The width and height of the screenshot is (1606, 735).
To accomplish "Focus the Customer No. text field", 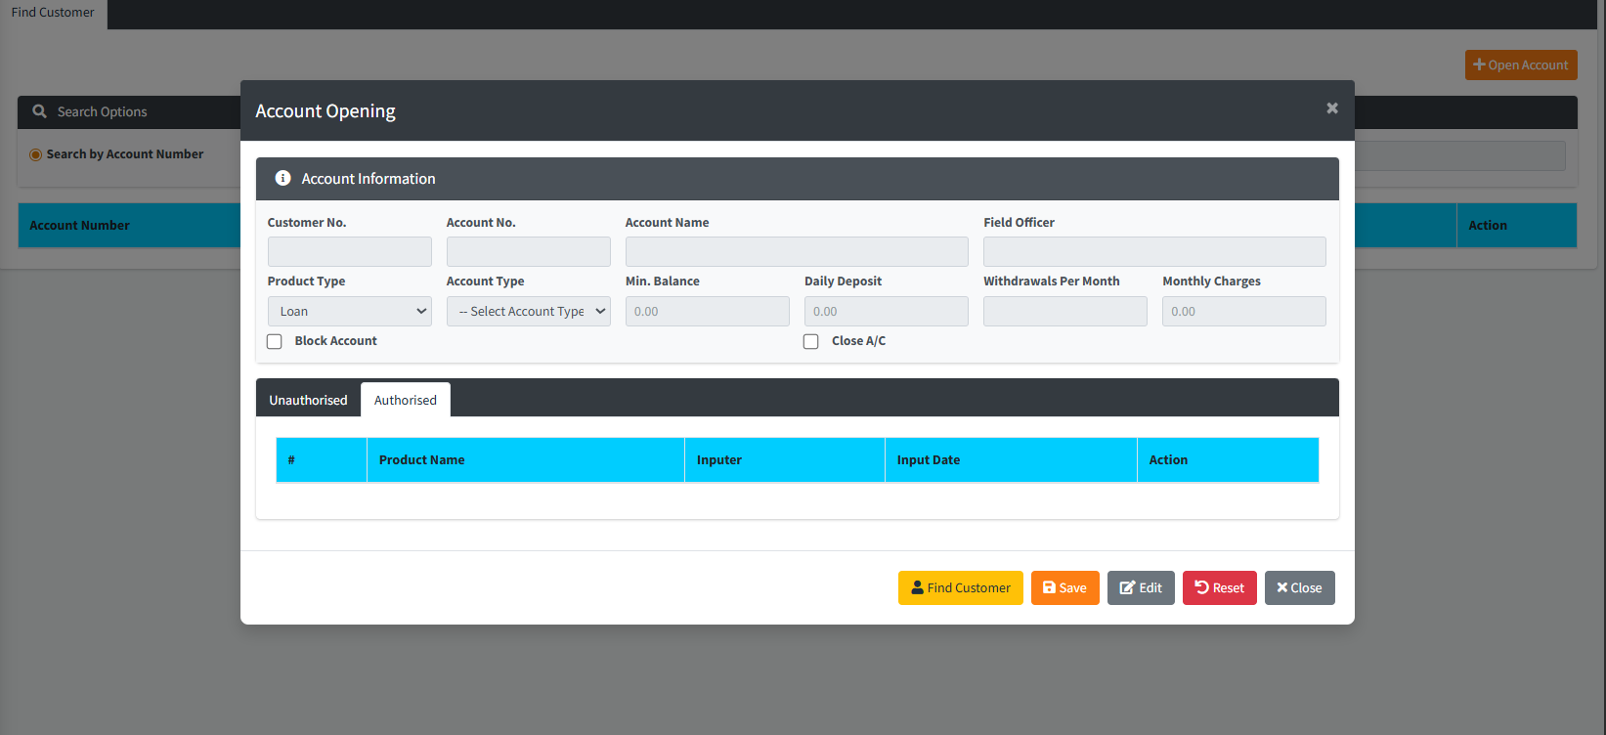I will [349, 251].
